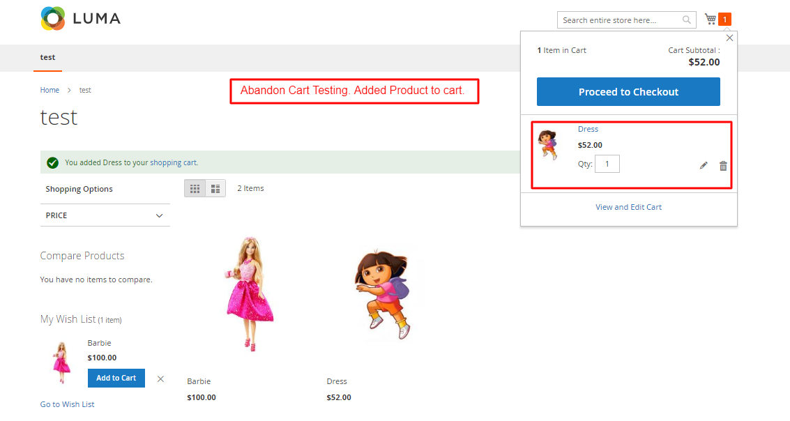
Task: Click the Dress quantity field in mini cart
Action: pos(607,164)
